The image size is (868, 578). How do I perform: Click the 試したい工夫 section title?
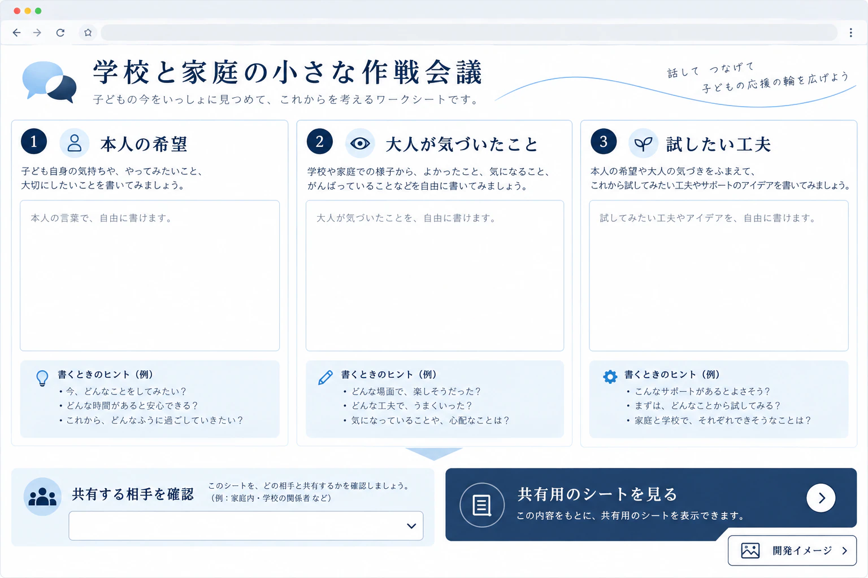pos(718,144)
